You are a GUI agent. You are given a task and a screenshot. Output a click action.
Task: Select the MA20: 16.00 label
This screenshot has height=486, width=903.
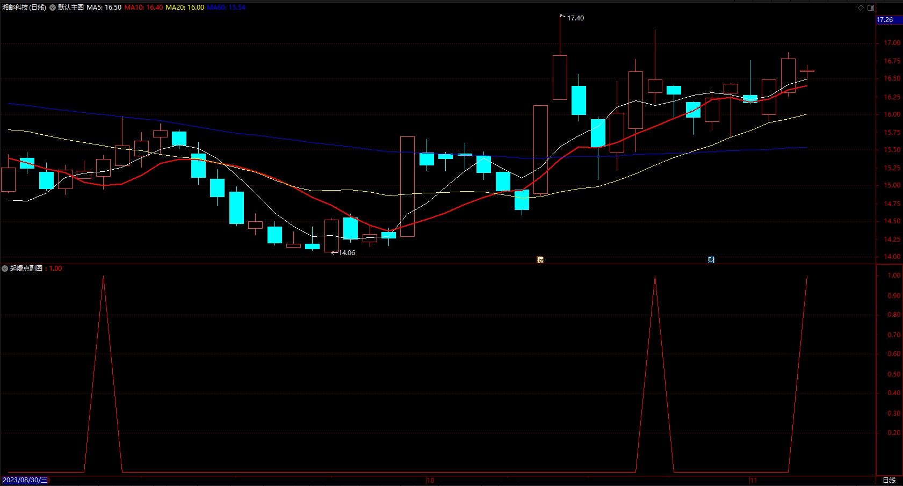(185, 8)
